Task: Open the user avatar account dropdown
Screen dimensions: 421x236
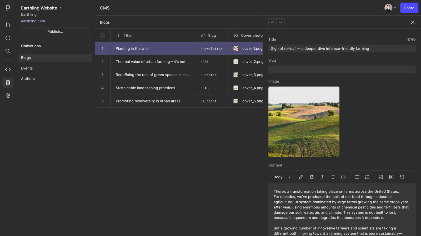Action: [x=390, y=8]
